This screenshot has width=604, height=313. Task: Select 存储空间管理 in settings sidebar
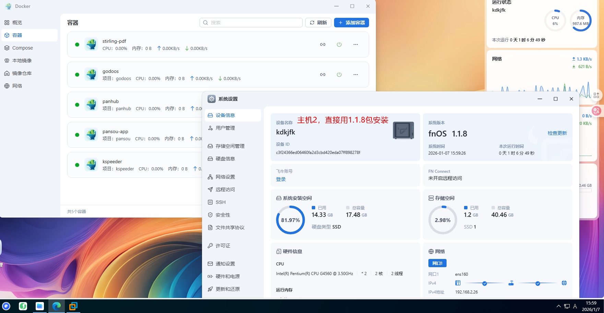coord(230,146)
